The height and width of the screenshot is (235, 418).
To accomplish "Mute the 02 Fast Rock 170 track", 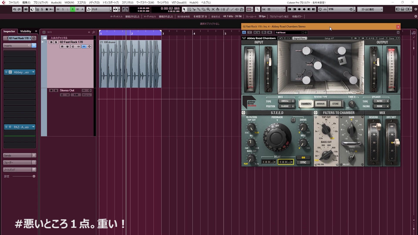I will pos(51,42).
